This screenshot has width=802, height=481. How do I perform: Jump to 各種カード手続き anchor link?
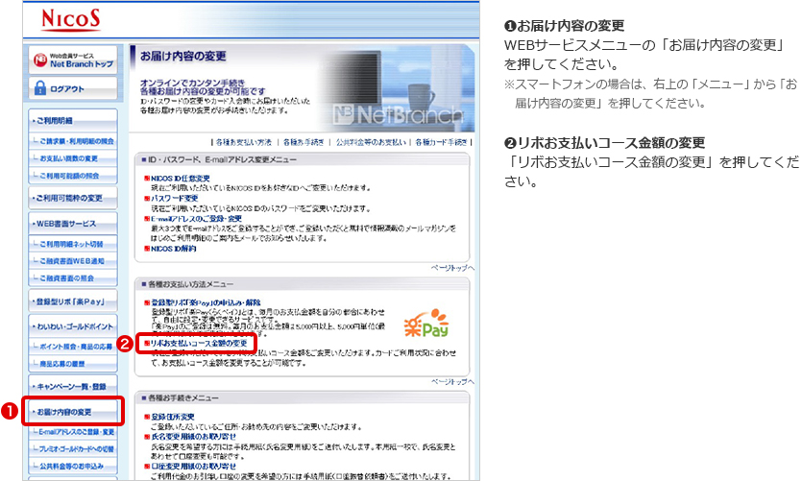click(x=441, y=142)
